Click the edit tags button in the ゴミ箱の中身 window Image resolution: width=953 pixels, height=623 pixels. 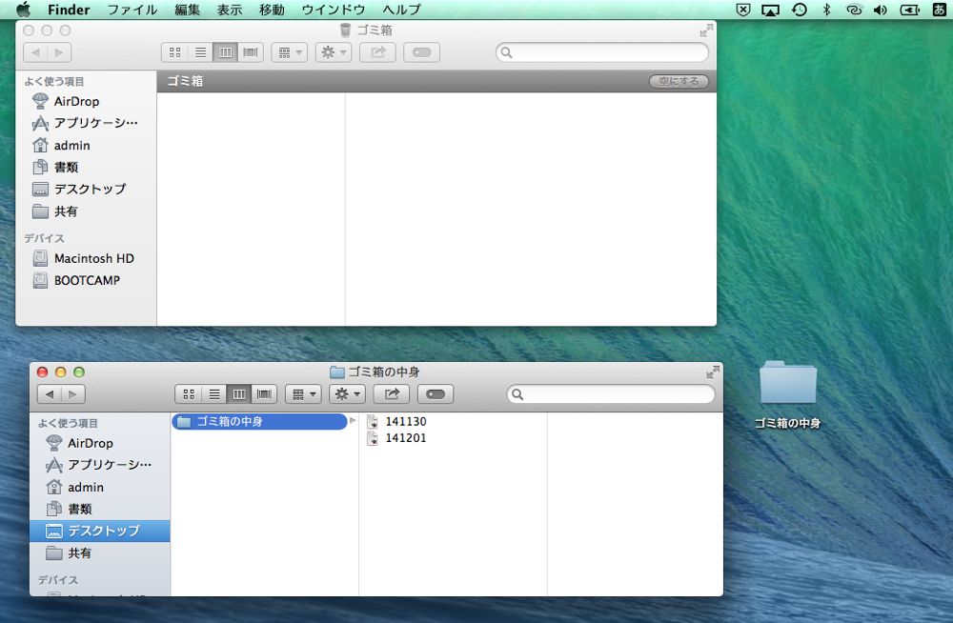click(436, 393)
